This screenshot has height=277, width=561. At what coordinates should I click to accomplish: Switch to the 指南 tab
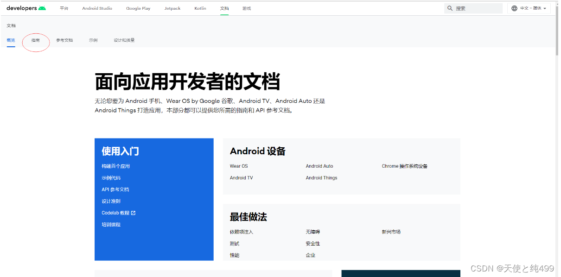(36, 40)
